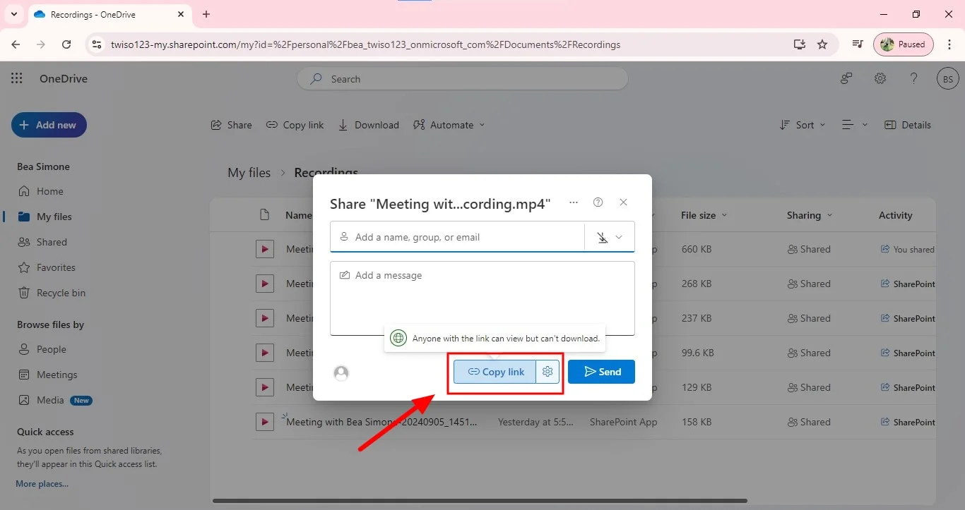Screen dimensions: 965x510
Task: Open the header help question mark
Action: click(x=914, y=78)
